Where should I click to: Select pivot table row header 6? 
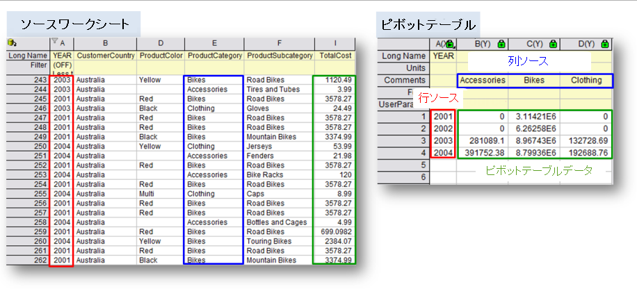(403, 177)
